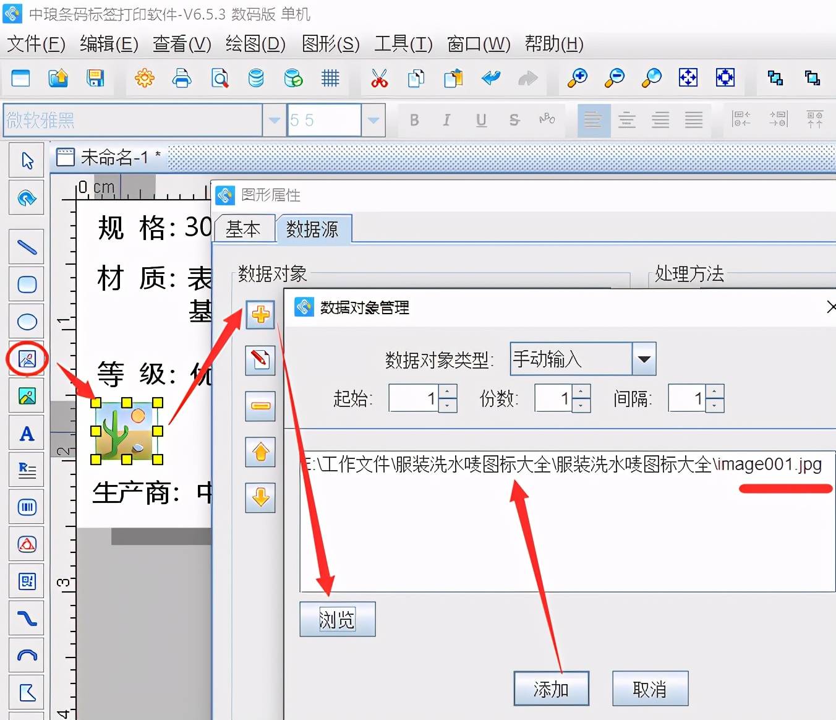Click the 浏览 button

[337, 619]
